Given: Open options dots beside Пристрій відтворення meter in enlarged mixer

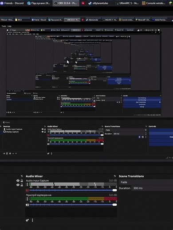Looking at the screenshot, I should (27, 199).
